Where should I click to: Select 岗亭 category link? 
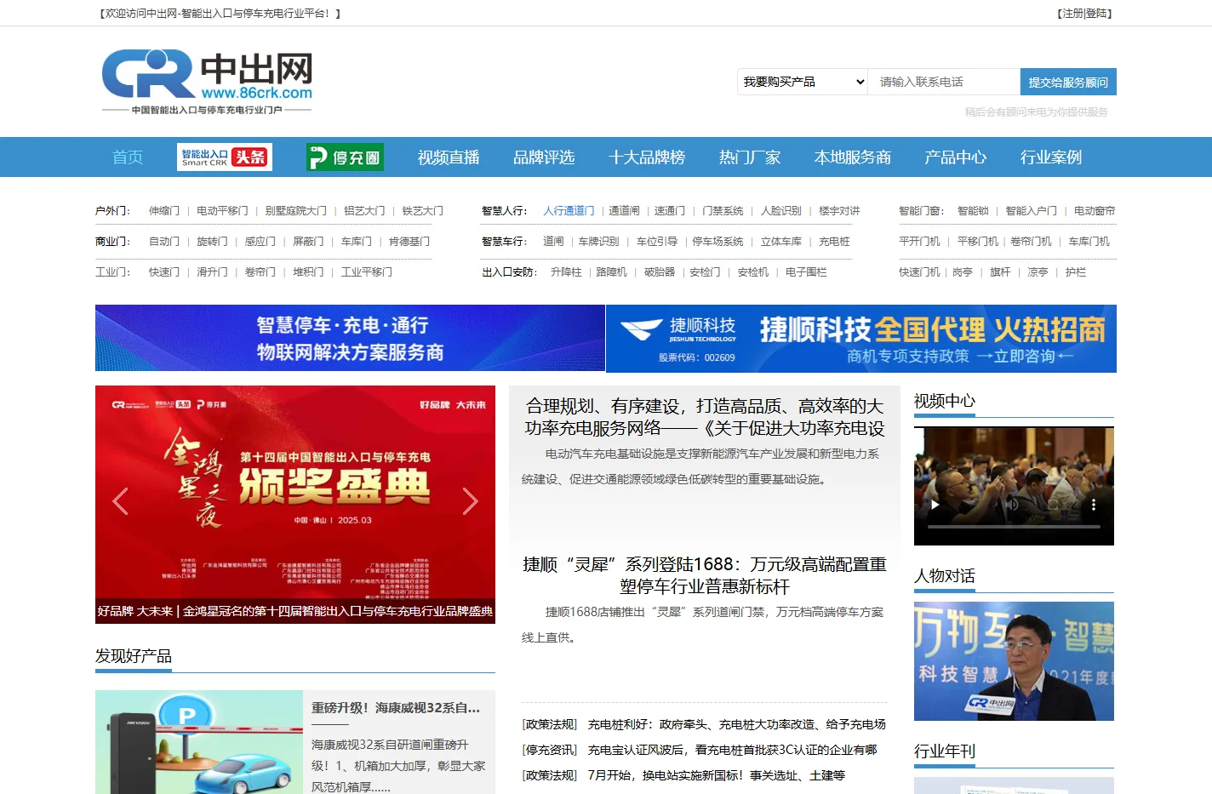click(963, 272)
